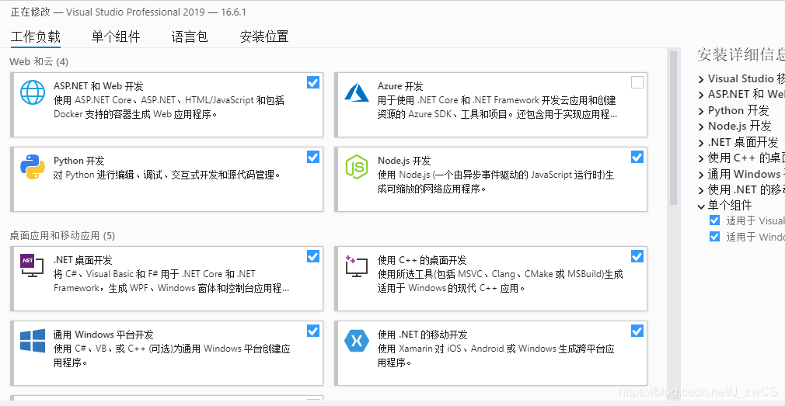Click the Xamarin .NET 移动开发 icon
This screenshot has height=406, width=785.
click(357, 341)
